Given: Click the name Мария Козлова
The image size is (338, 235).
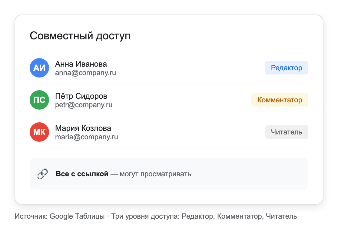Looking at the screenshot, I should (x=83, y=128).
